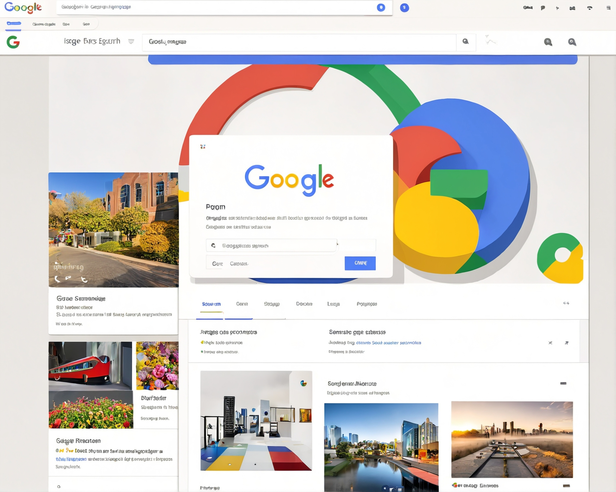Open the white room with colored floor photo
The image size is (616, 492).
tap(256, 421)
